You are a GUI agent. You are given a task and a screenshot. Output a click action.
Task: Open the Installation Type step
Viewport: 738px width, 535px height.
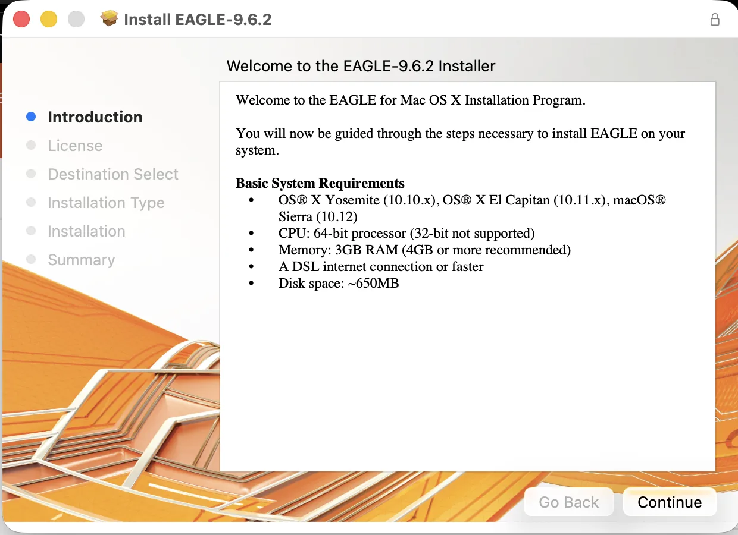106,202
